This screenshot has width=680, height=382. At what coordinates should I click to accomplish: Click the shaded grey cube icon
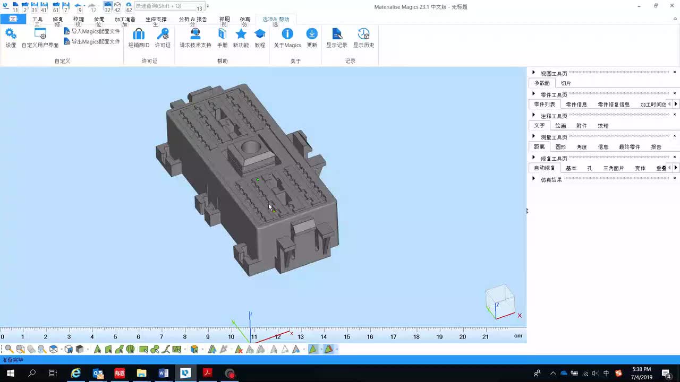coord(80,349)
